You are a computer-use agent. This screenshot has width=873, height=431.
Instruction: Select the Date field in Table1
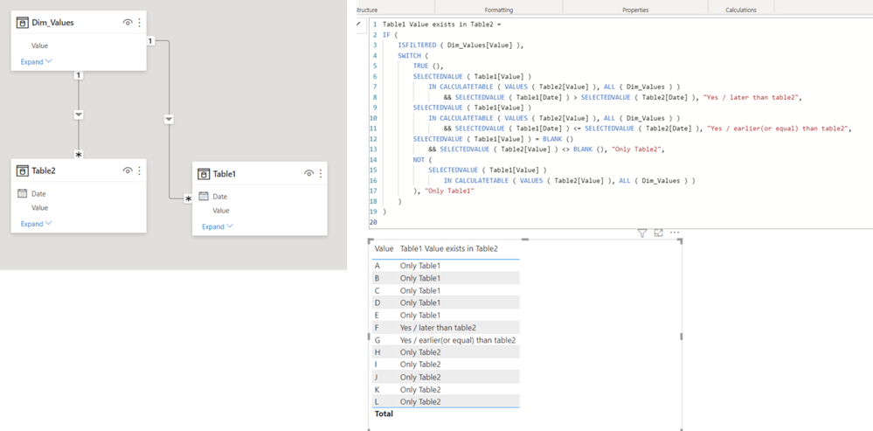220,197
